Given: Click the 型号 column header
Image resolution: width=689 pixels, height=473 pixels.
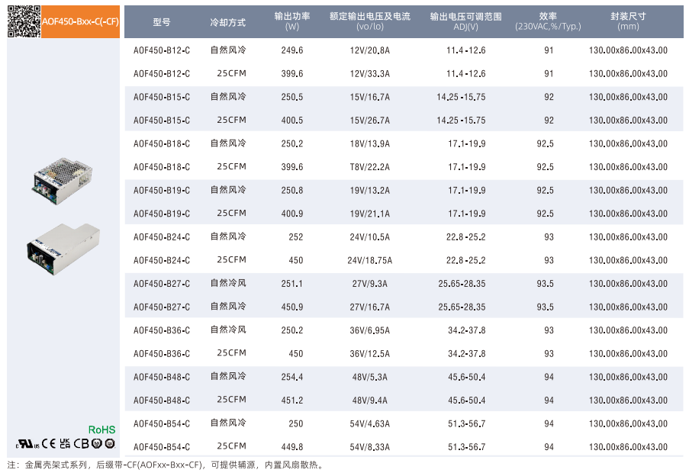Looking at the screenshot, I should [162, 22].
